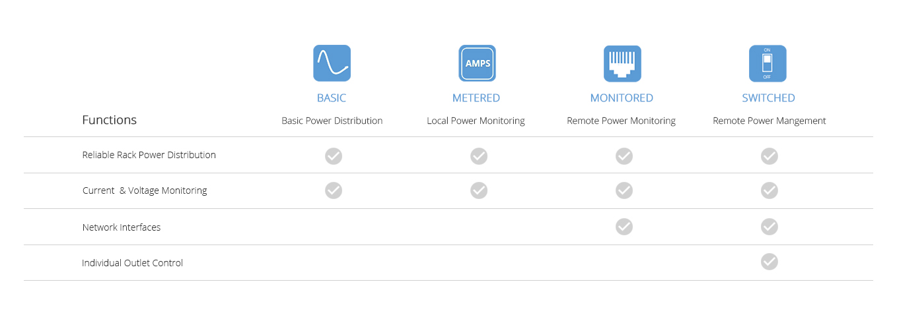Click the Switched checkmark for Current & Voltage Monitoring

(769, 190)
